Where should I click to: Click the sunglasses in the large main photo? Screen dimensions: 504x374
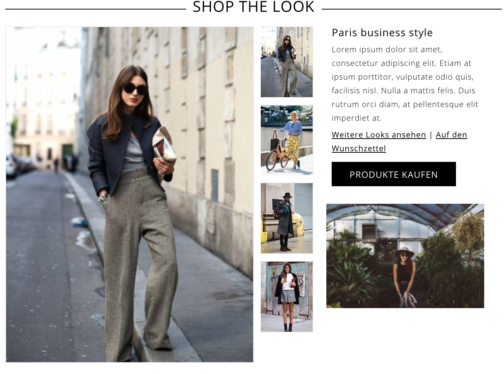(135, 89)
